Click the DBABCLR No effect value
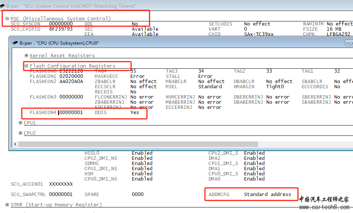Image resolution: width=353 pixels, height=213 pixels. tap(279, 81)
